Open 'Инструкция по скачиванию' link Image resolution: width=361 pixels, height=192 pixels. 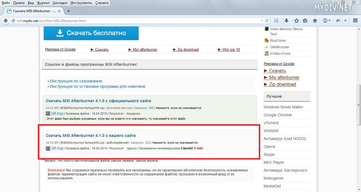tap(76, 81)
